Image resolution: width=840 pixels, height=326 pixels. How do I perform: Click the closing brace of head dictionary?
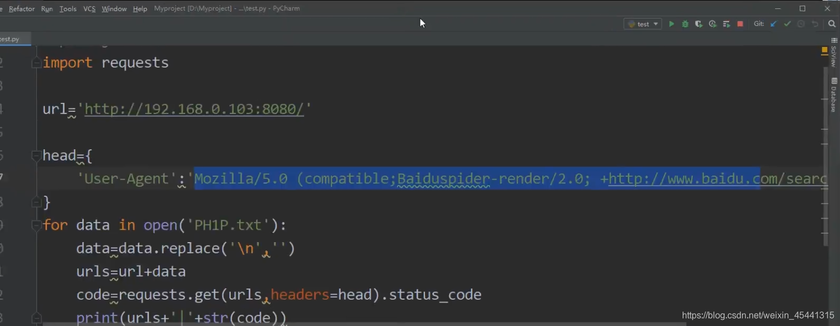click(x=47, y=202)
